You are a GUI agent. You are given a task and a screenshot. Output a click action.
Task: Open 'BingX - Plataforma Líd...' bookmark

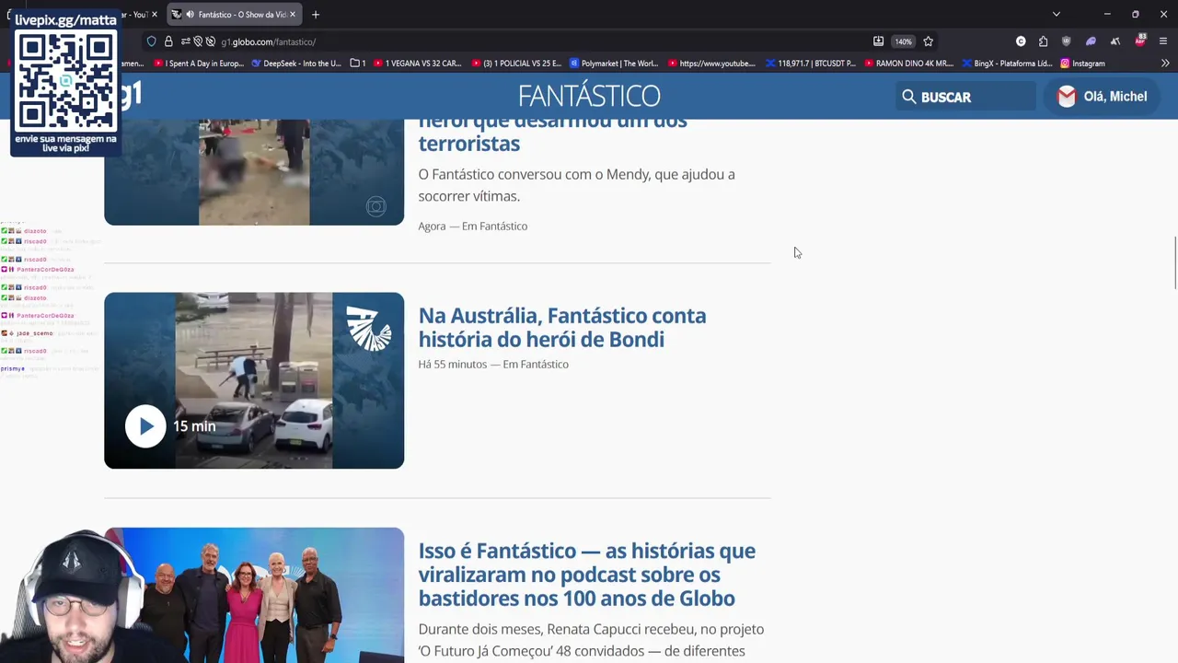tap(1007, 64)
